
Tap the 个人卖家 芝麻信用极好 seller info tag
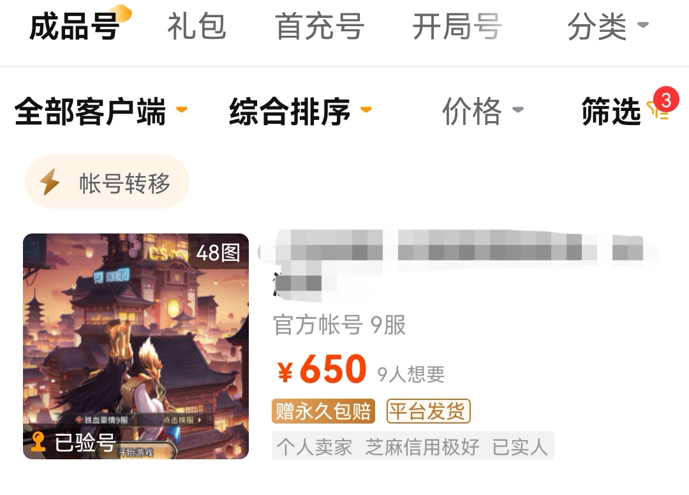(413, 447)
